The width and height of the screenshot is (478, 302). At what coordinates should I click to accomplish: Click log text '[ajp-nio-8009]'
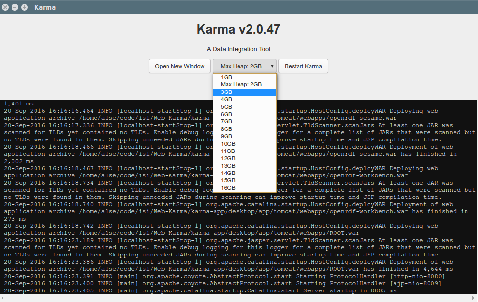point(416,283)
